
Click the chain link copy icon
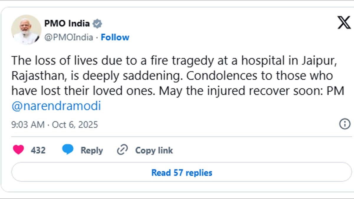pyautogui.click(x=122, y=150)
